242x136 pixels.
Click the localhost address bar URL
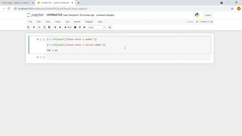[53, 9]
